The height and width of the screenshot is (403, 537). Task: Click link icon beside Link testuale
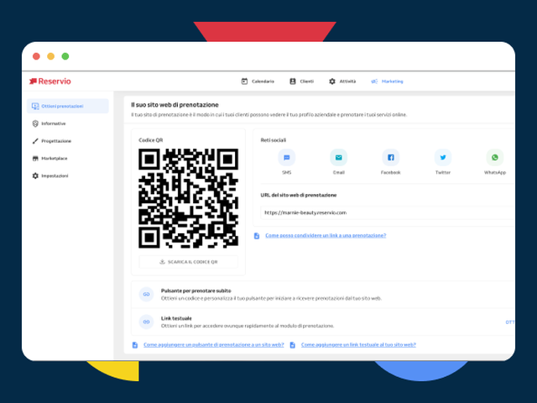pyautogui.click(x=146, y=322)
